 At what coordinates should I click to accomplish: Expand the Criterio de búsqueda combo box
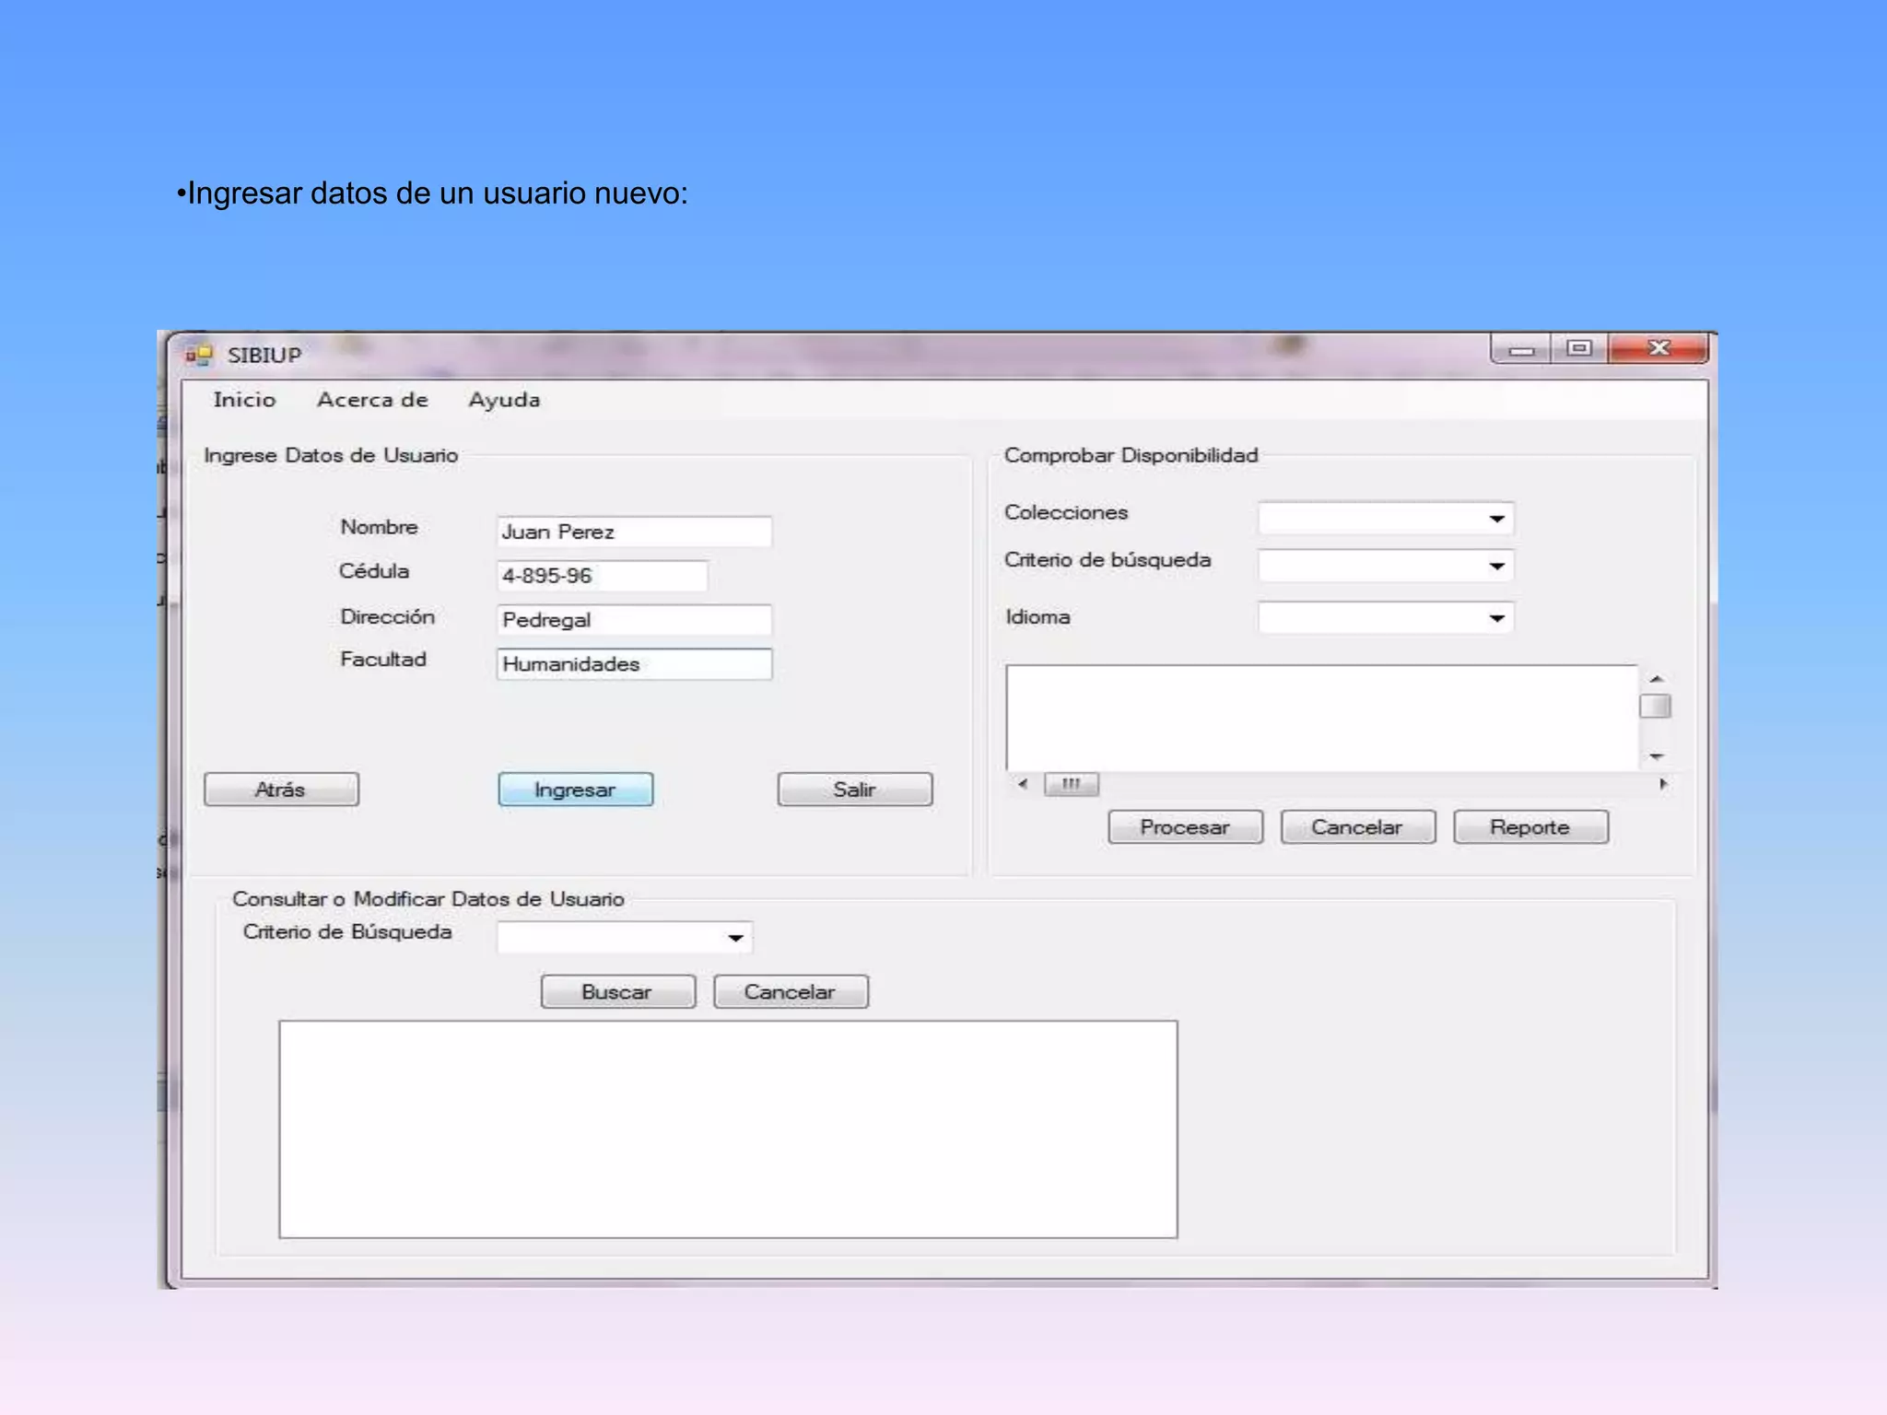click(1496, 566)
